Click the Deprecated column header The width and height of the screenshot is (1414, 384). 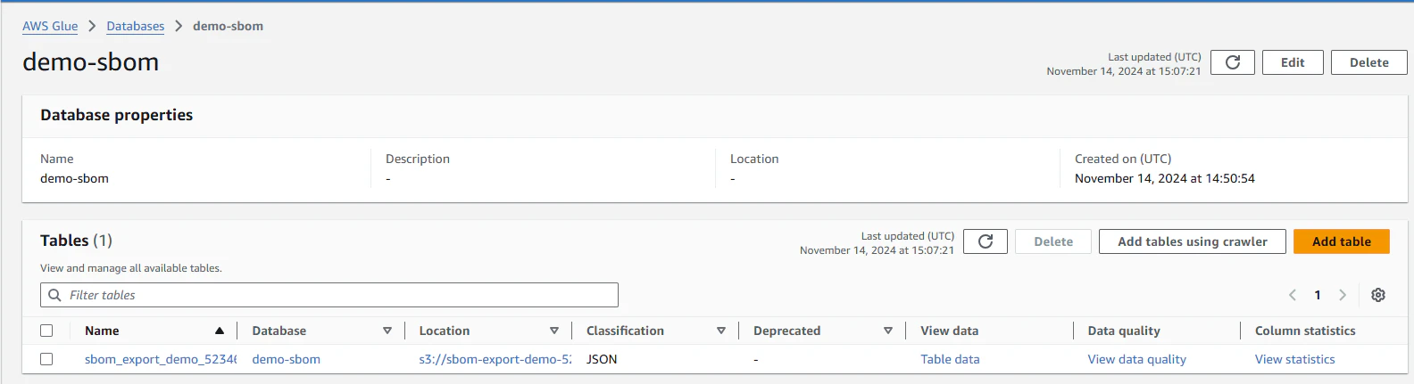pos(786,331)
